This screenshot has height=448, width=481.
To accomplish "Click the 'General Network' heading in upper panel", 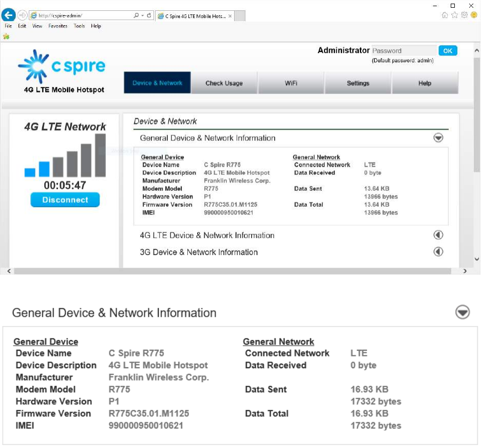I will [x=316, y=157].
